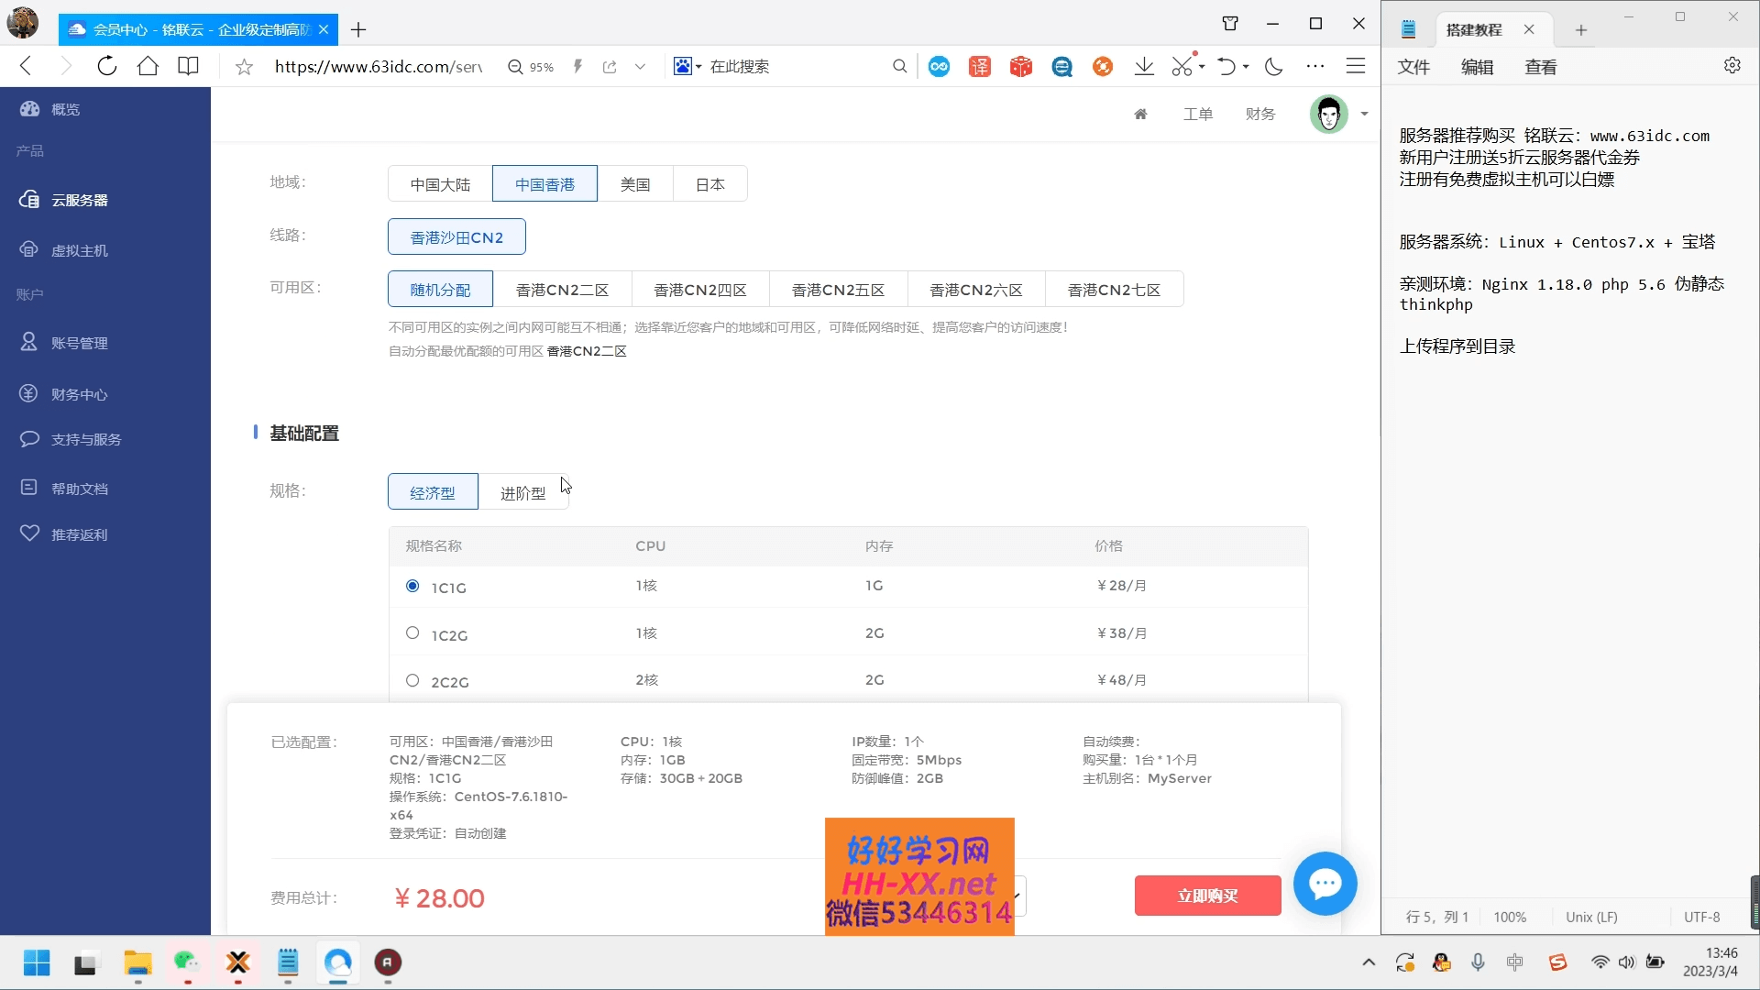The image size is (1760, 990).
Task: Click the volume icon in system tray
Action: click(x=1626, y=962)
